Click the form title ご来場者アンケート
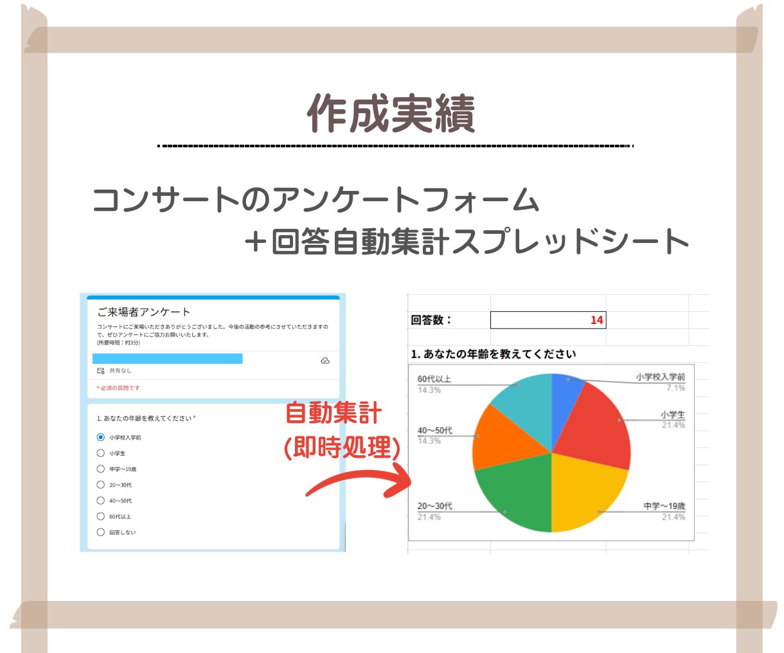The width and height of the screenshot is (784, 653). tap(144, 312)
